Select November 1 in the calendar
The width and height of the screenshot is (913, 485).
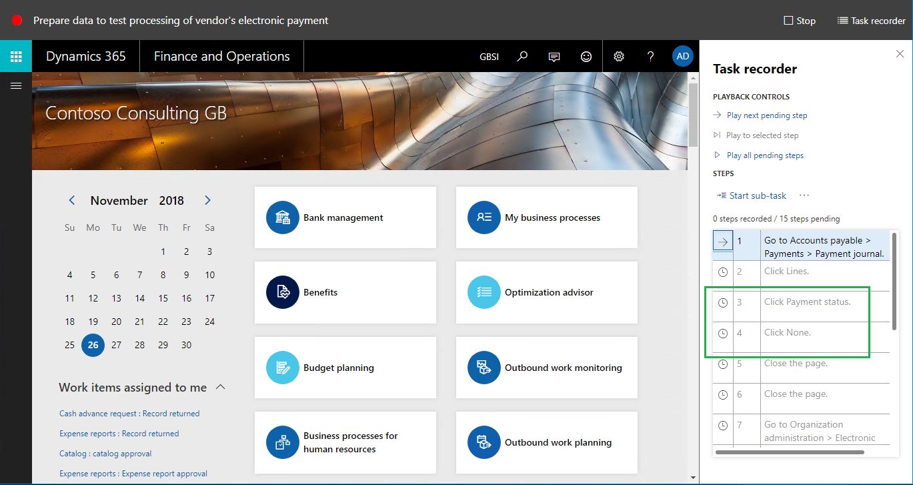[163, 252]
